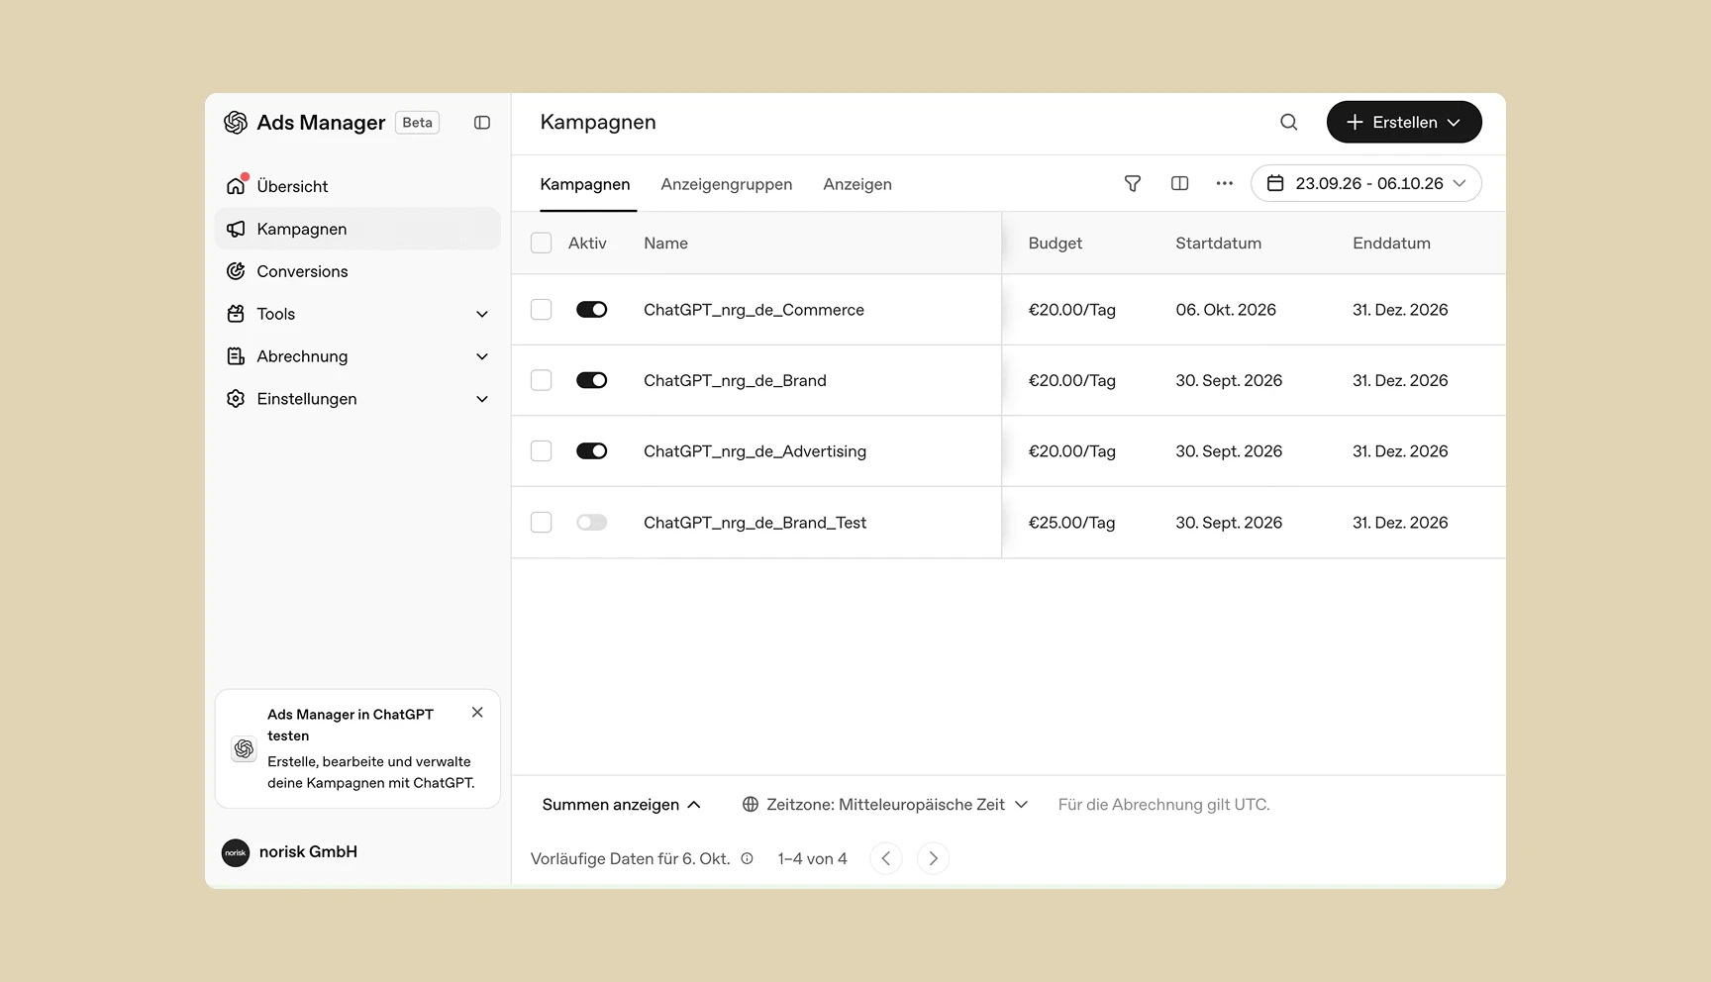
Task: Go to next page arrow
Action: (x=933, y=858)
